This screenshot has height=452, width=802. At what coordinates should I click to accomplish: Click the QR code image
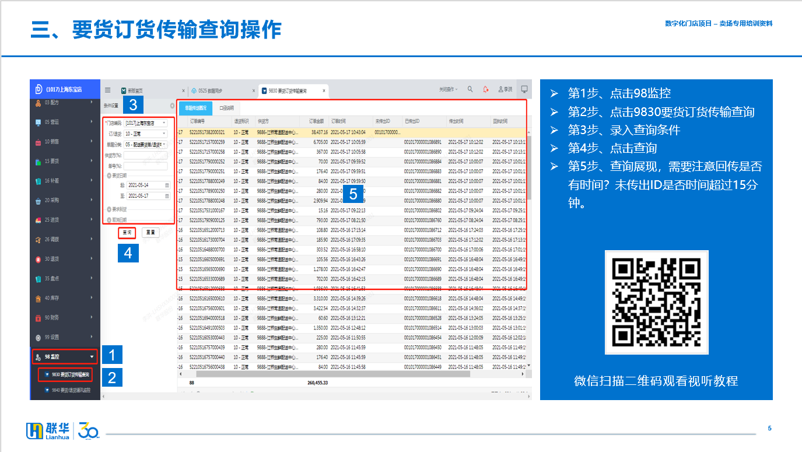click(x=657, y=302)
